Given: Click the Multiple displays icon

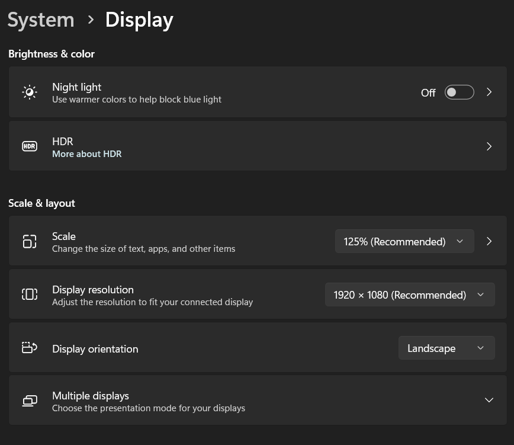Looking at the screenshot, I should 30,401.
